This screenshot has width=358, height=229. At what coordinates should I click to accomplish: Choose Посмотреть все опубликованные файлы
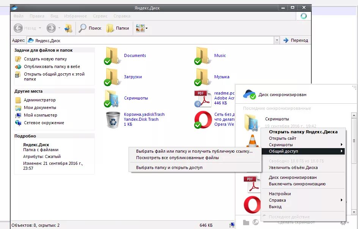pyautogui.click(x=195, y=158)
